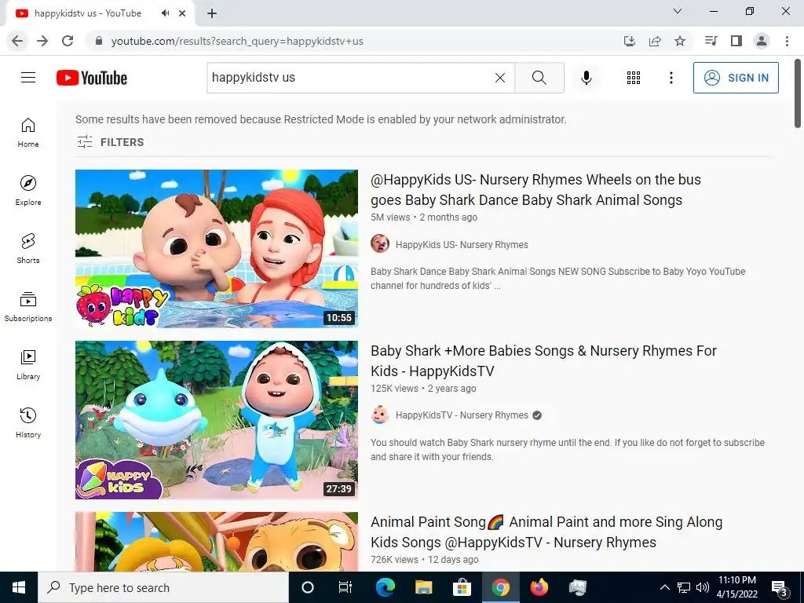Open Library in the sidebar

click(x=28, y=364)
